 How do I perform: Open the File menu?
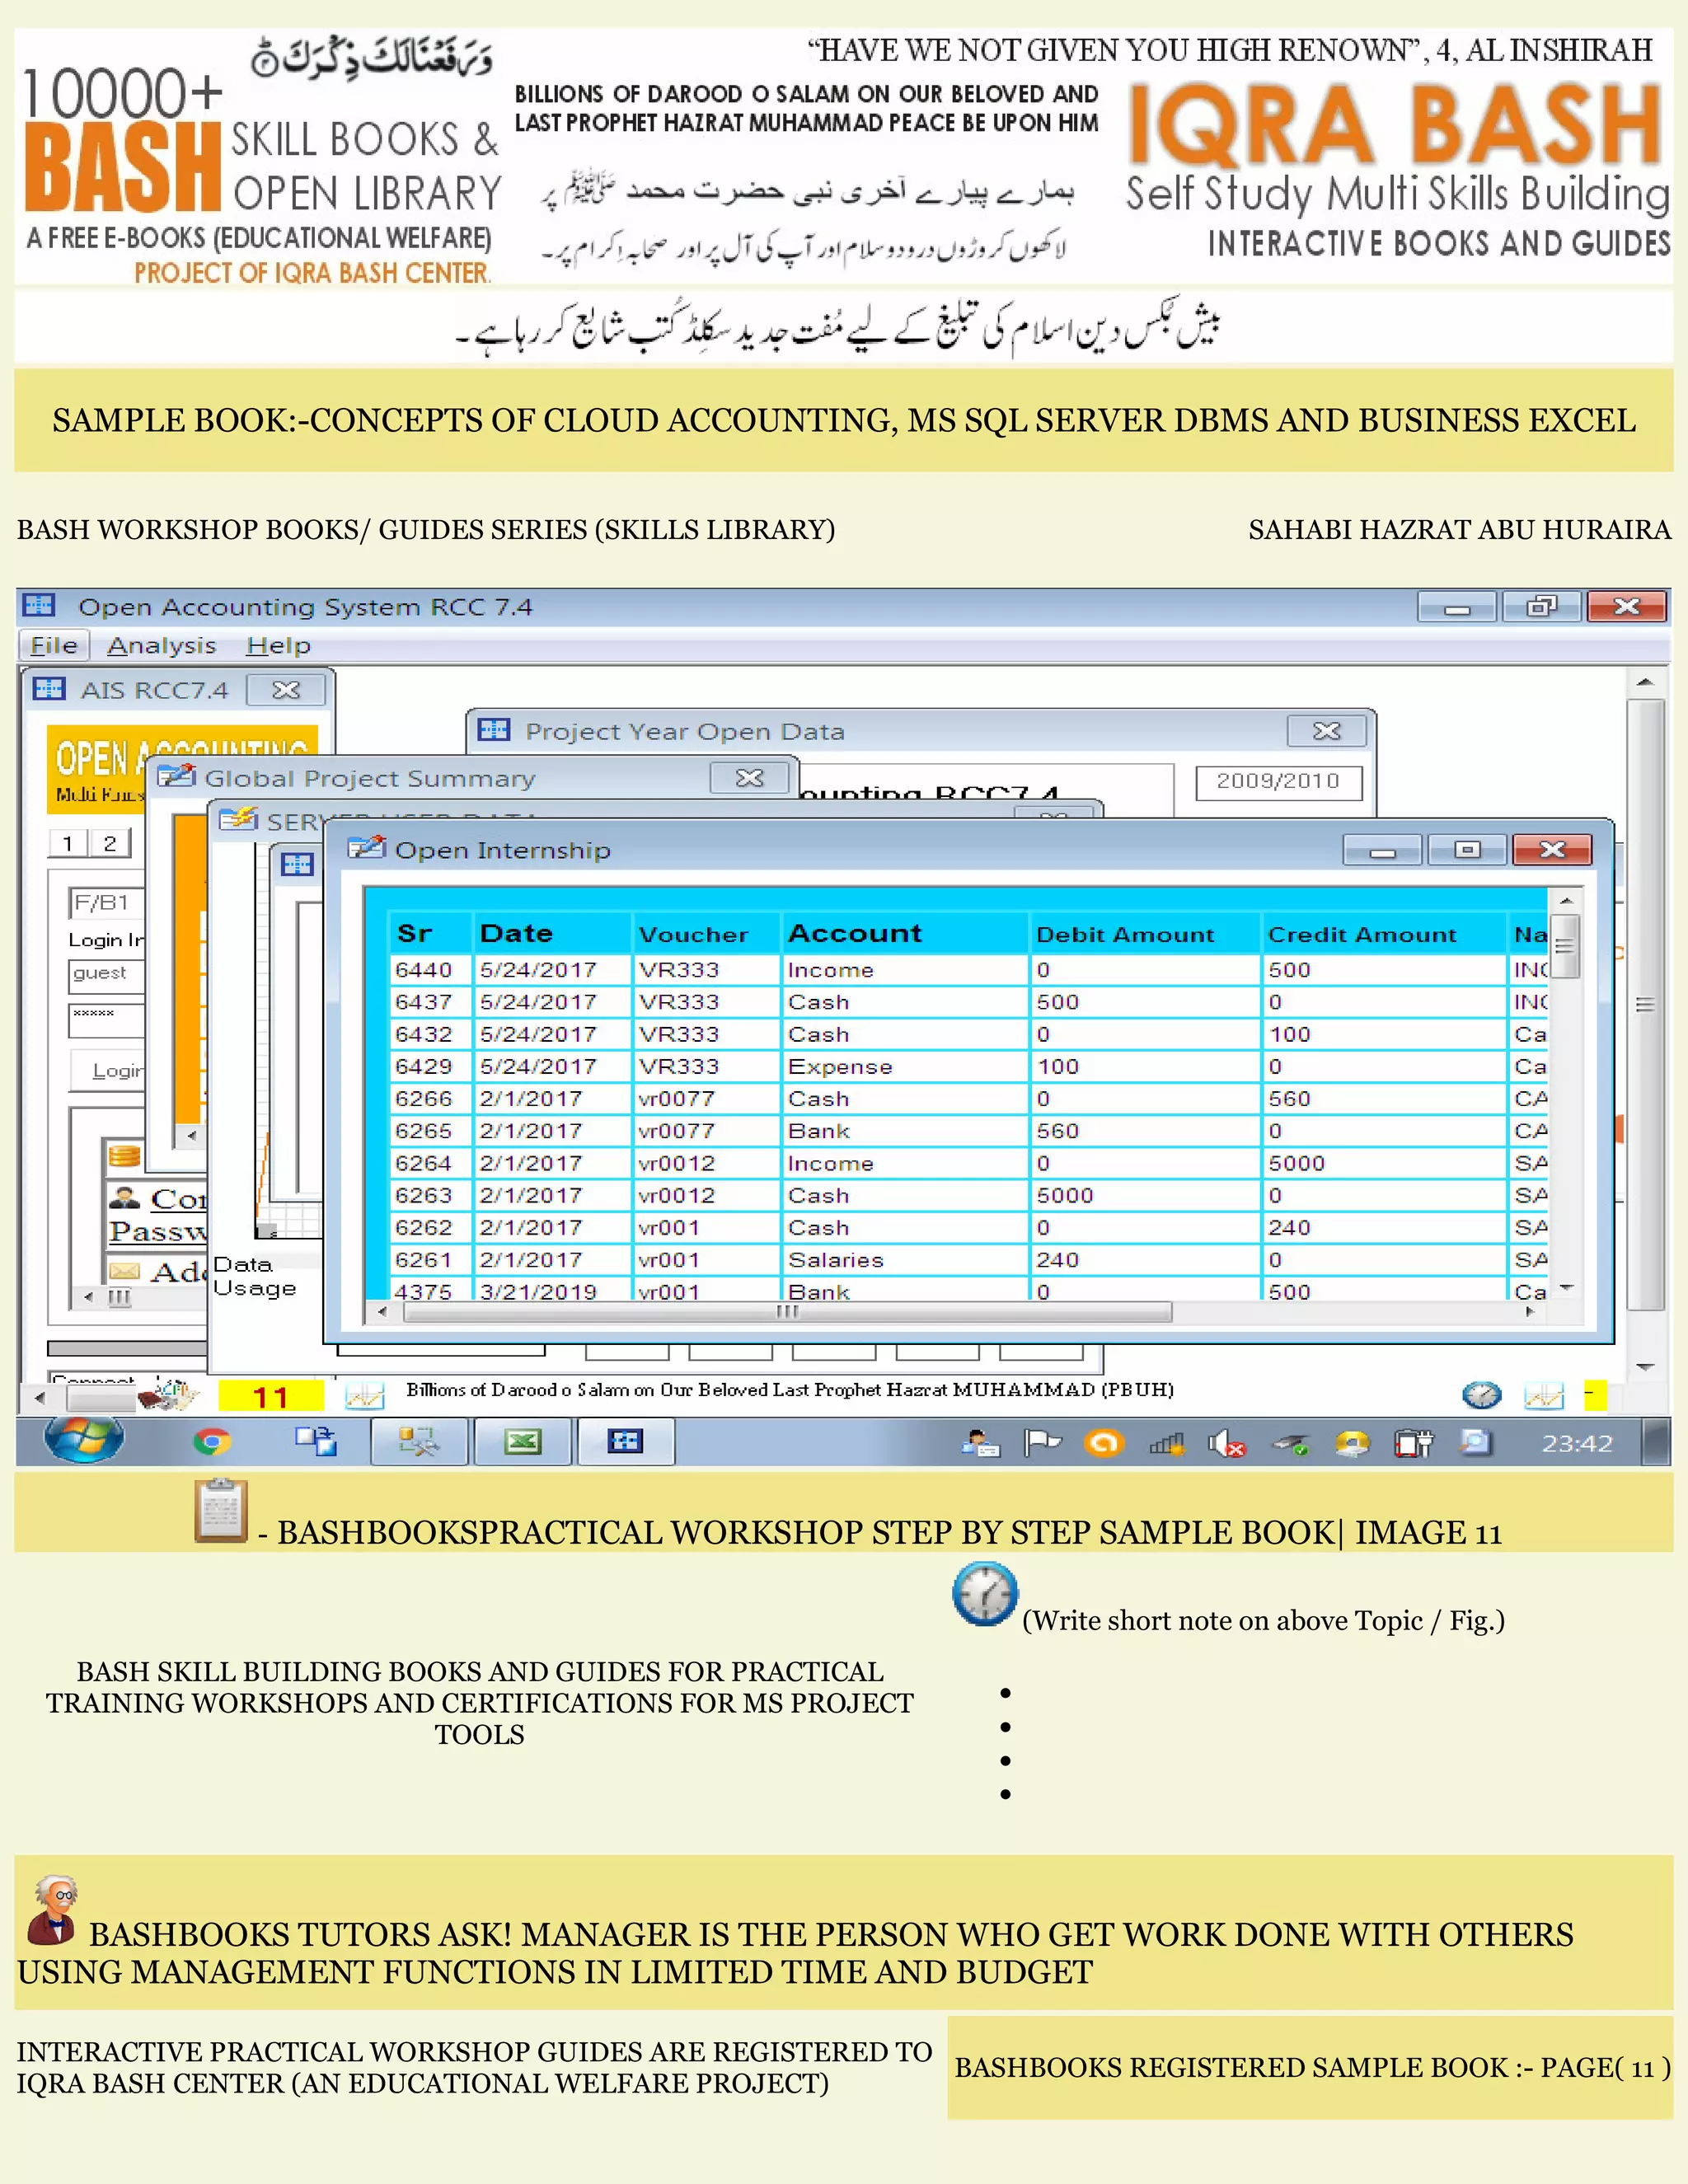54,646
